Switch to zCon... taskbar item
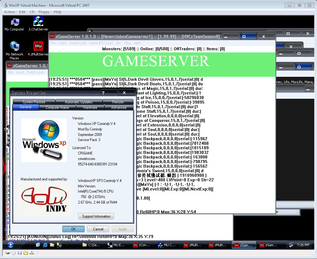Screen dimensions: 317x259 tap(142, 245)
